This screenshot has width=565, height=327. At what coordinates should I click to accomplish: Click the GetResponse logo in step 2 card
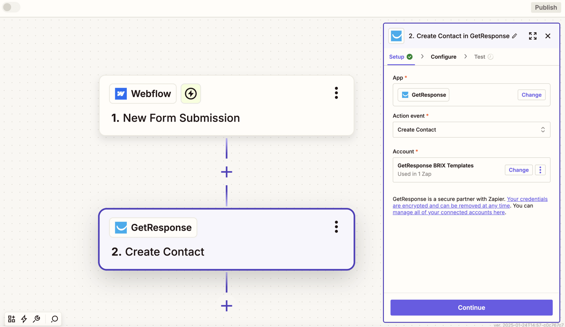(x=121, y=228)
